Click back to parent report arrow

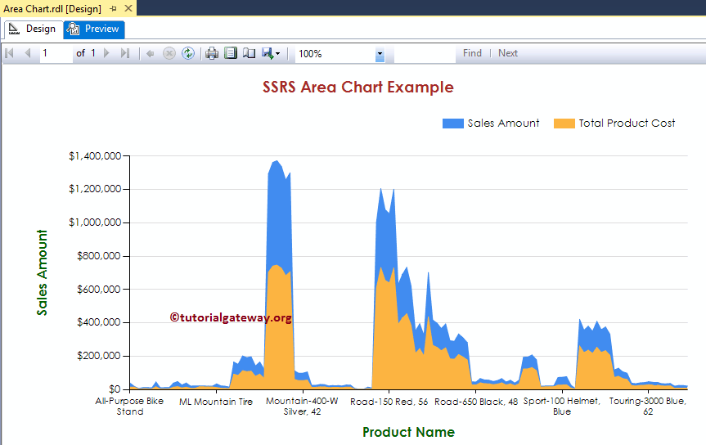[x=151, y=54]
